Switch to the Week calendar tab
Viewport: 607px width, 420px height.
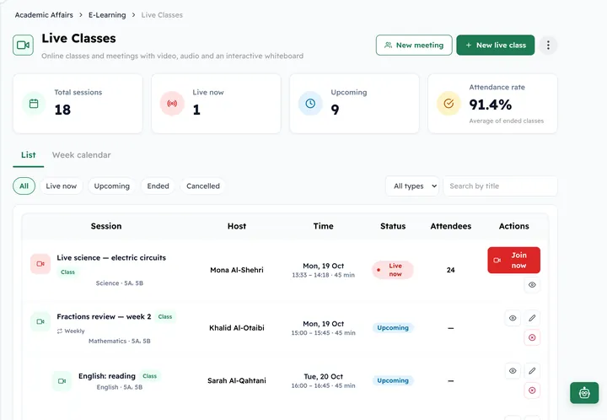(x=81, y=155)
